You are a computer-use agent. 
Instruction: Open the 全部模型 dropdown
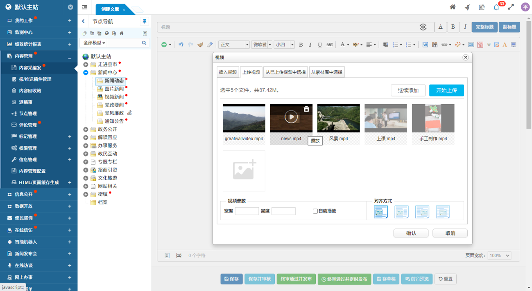(x=94, y=43)
